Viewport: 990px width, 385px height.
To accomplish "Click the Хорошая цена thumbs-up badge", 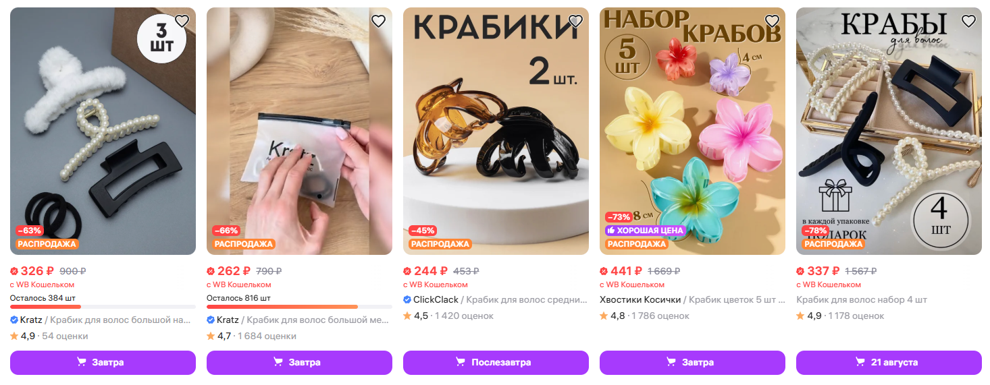I will click(645, 230).
